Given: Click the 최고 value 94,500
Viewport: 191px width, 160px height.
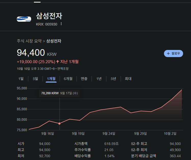Looking at the screenshot, I should [x=45, y=150].
